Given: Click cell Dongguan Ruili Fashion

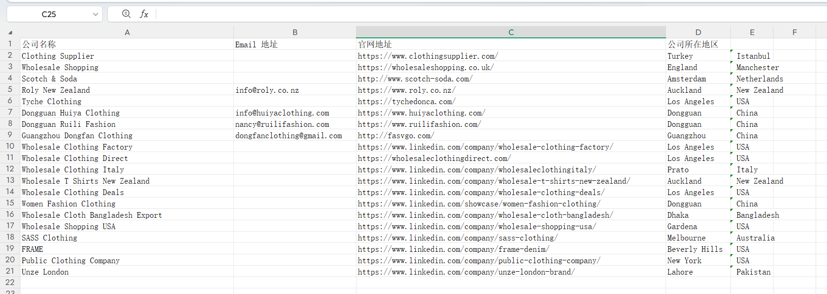Looking at the screenshot, I should point(127,124).
